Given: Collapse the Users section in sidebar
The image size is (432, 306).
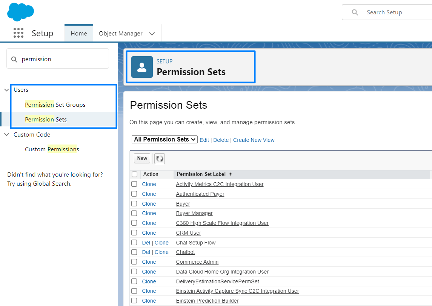Looking at the screenshot, I should 6,90.
